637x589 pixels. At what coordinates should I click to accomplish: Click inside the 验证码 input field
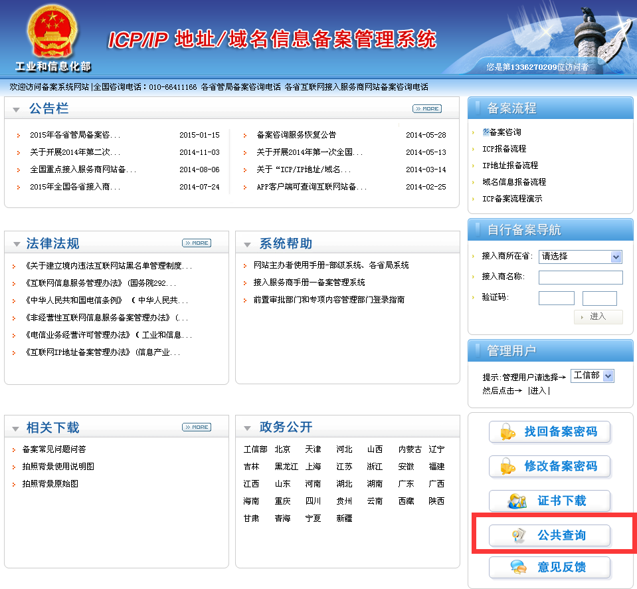click(557, 297)
